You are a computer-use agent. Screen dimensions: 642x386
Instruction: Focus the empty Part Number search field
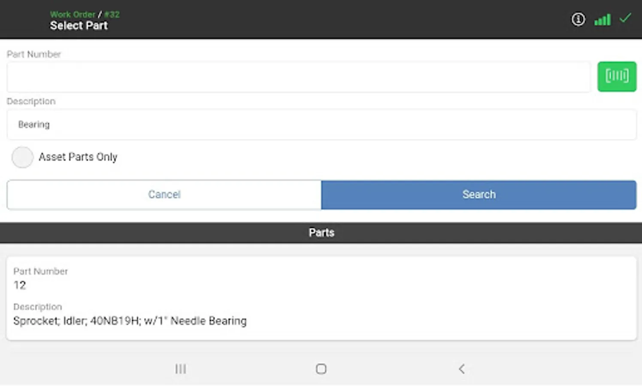click(x=298, y=77)
